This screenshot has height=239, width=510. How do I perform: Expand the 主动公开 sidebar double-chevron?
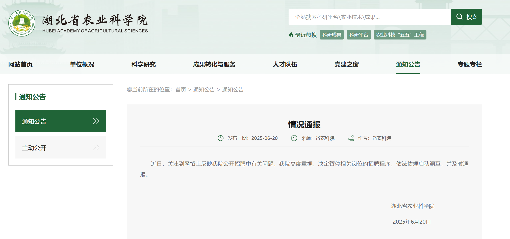point(96,148)
